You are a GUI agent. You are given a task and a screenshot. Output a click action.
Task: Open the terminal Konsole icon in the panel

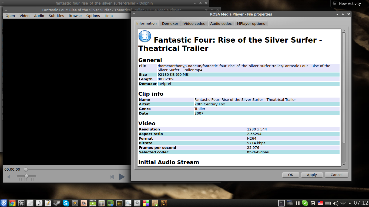pos(281,203)
